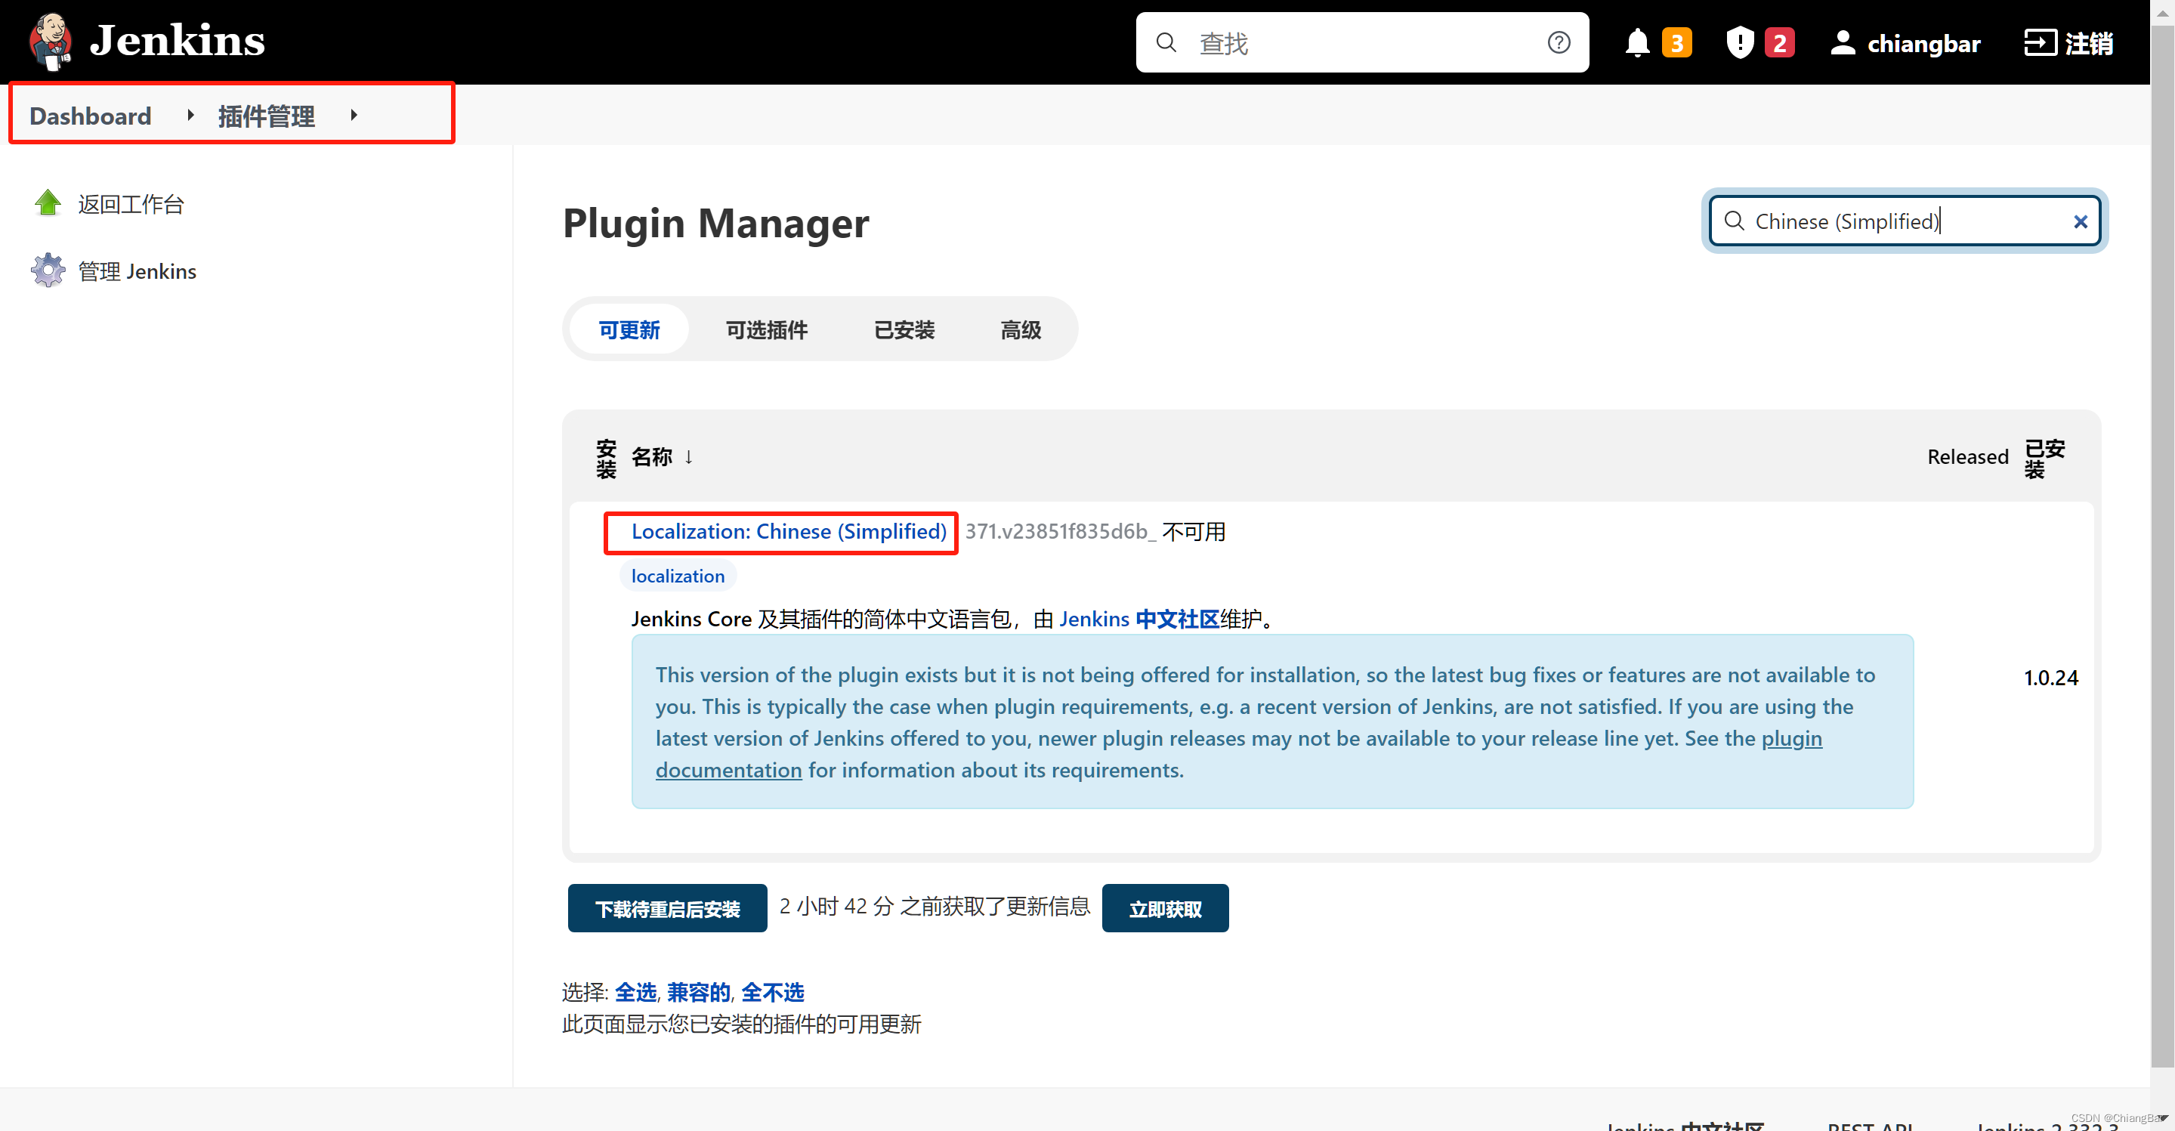Click the 安装 column header
The height and width of the screenshot is (1131, 2175).
click(x=606, y=459)
